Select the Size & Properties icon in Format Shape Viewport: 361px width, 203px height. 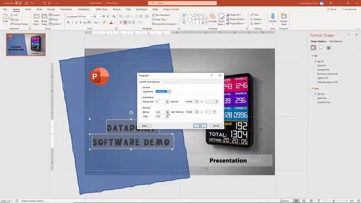[328, 47]
